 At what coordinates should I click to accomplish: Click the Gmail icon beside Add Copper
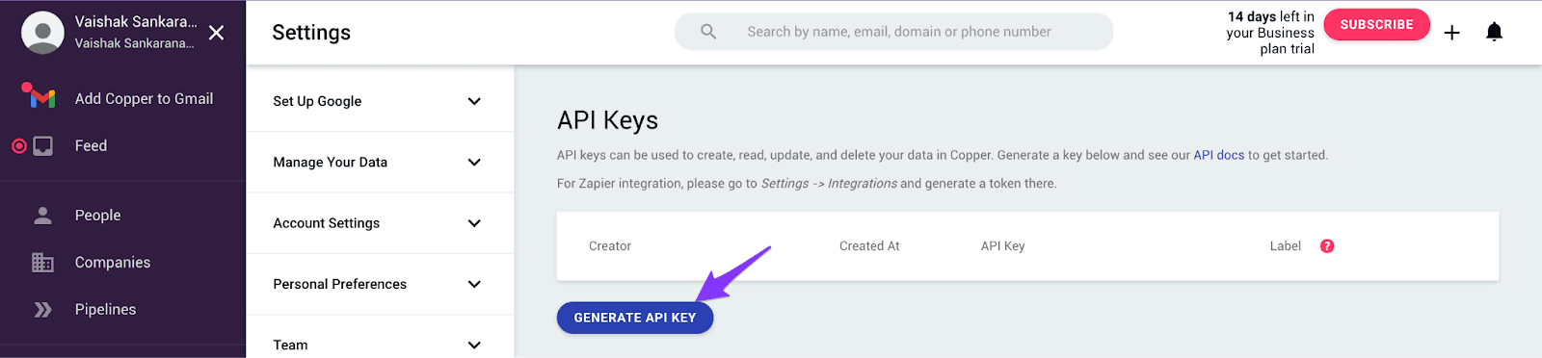click(x=39, y=95)
